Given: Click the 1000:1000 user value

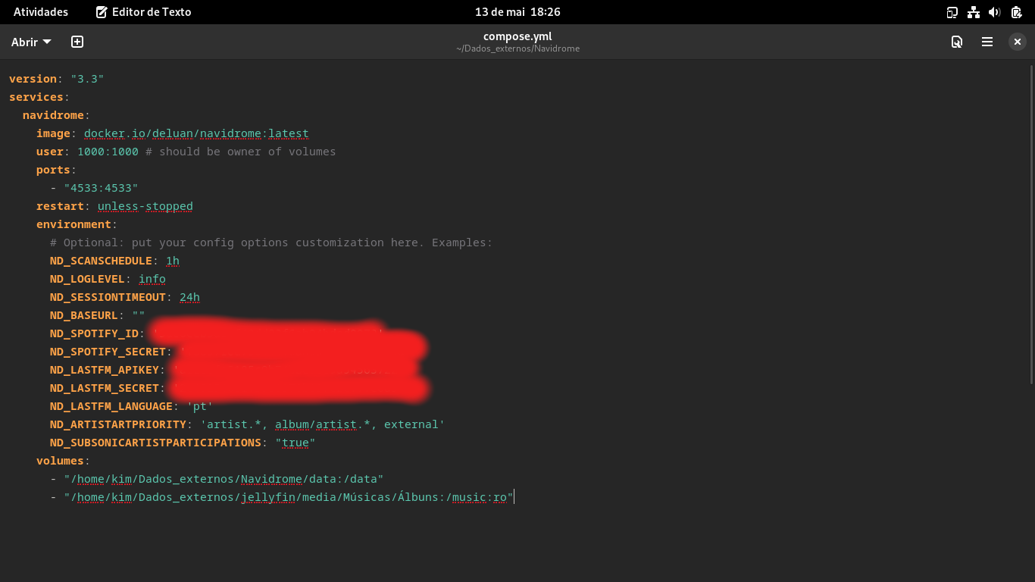Looking at the screenshot, I should 108,152.
